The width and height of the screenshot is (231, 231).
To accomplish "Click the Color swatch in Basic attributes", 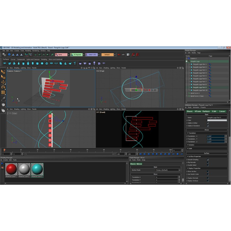I will pyautogui.click(x=217, y=120).
